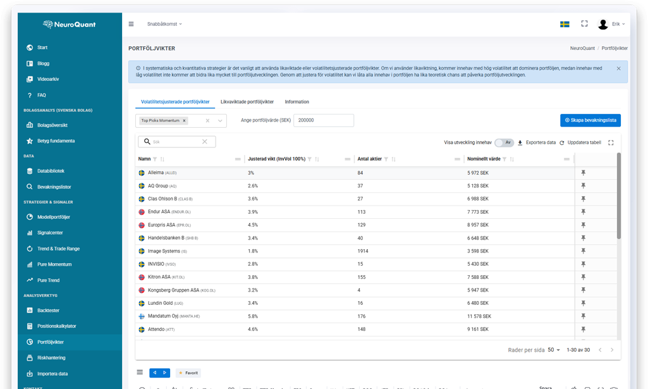
Task: Click Exportera data
Action: click(537, 143)
